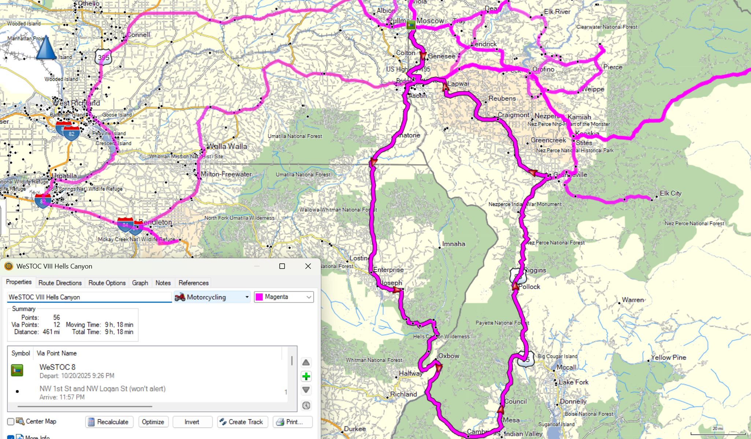Select the Graph tab
This screenshot has height=439, width=751.
pyautogui.click(x=140, y=283)
